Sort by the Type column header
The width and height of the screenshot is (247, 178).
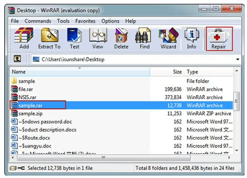(x=209, y=72)
